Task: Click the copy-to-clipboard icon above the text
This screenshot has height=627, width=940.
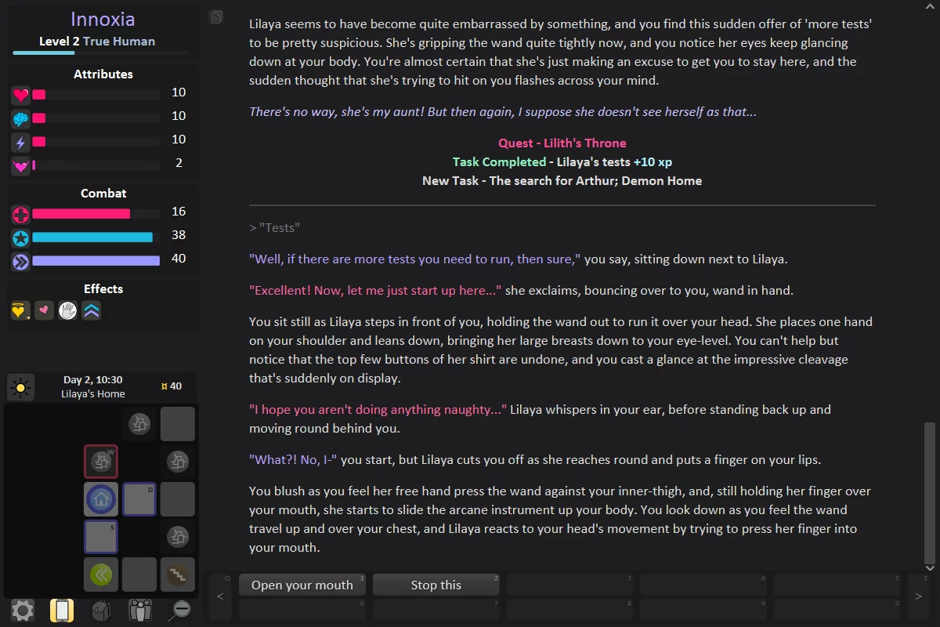Action: coord(217,17)
